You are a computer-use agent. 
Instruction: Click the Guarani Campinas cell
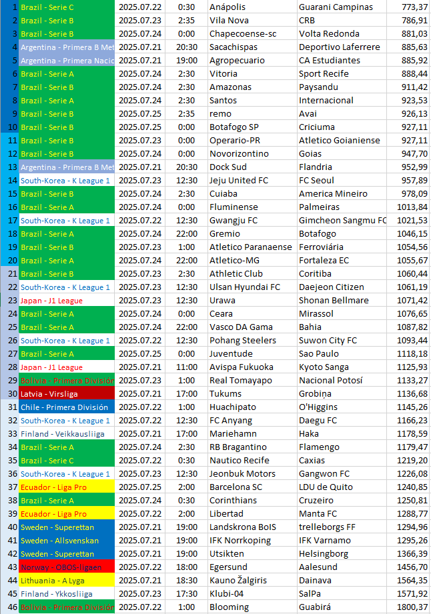342,7
